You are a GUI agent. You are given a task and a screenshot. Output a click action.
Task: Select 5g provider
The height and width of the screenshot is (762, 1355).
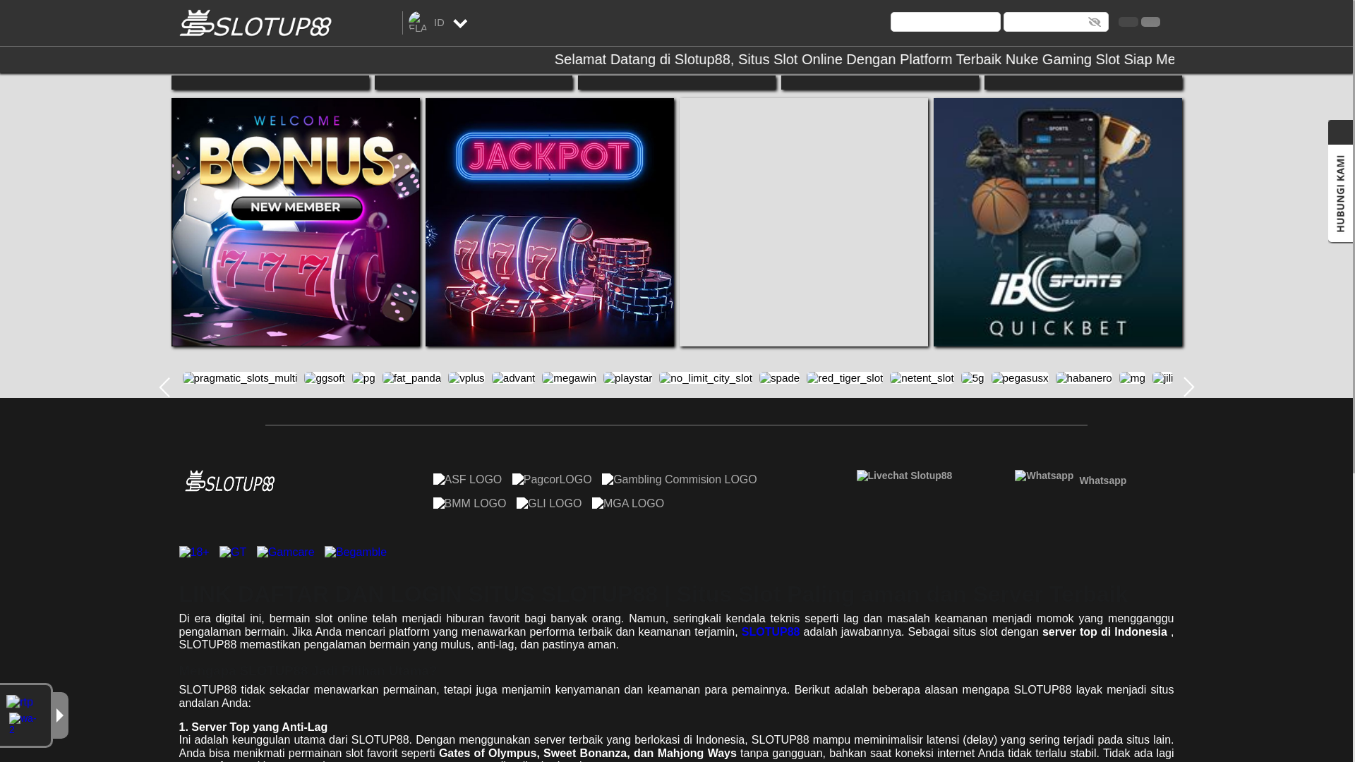click(x=972, y=378)
